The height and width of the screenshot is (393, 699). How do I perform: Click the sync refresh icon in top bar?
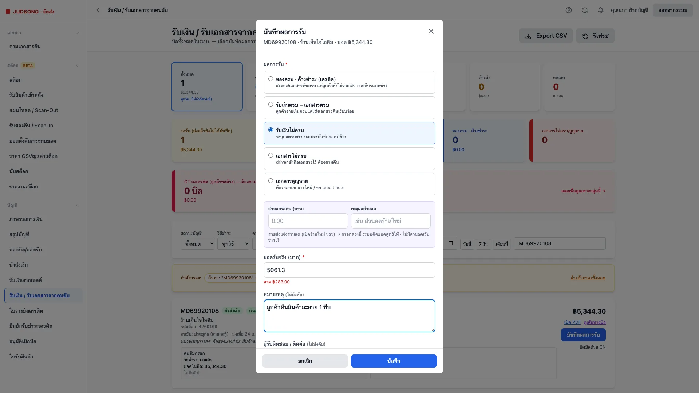click(585, 10)
